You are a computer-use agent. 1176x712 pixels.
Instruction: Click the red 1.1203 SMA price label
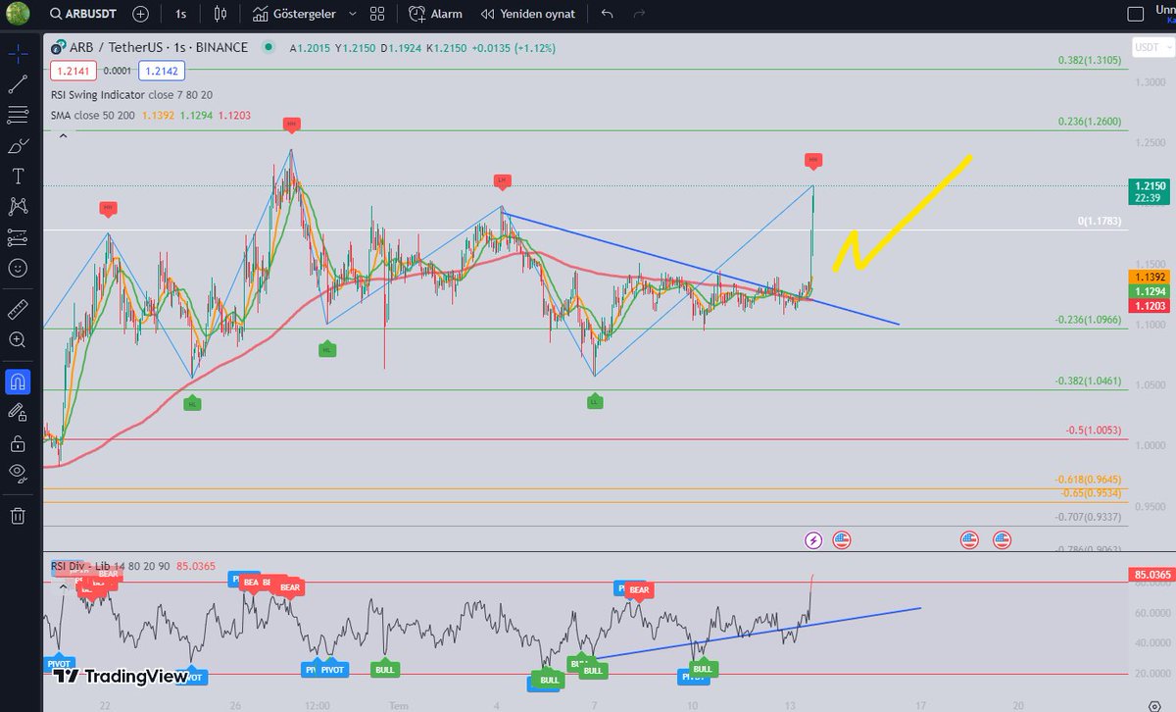(x=1149, y=306)
